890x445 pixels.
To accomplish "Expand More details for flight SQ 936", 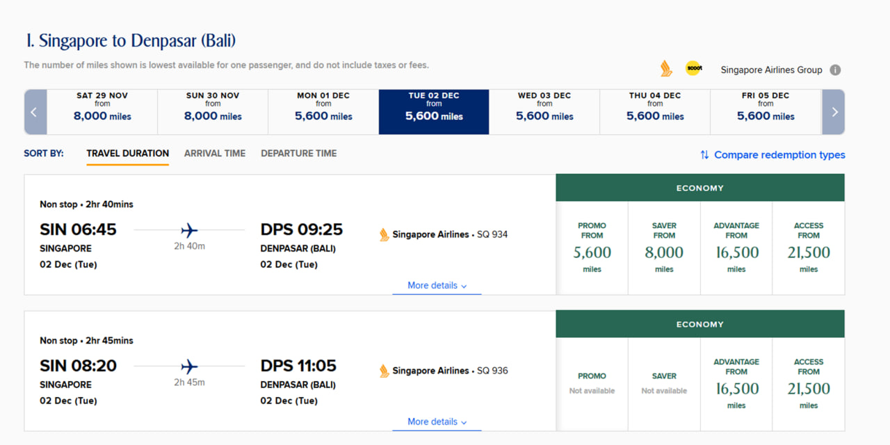I will click(x=437, y=422).
